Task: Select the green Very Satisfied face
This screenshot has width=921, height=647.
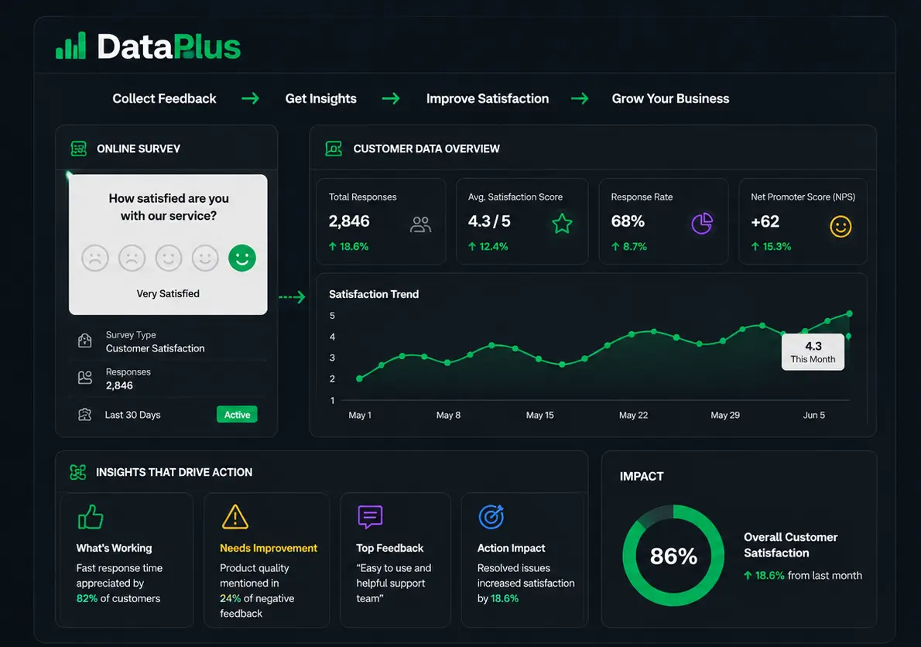Action: [x=242, y=258]
